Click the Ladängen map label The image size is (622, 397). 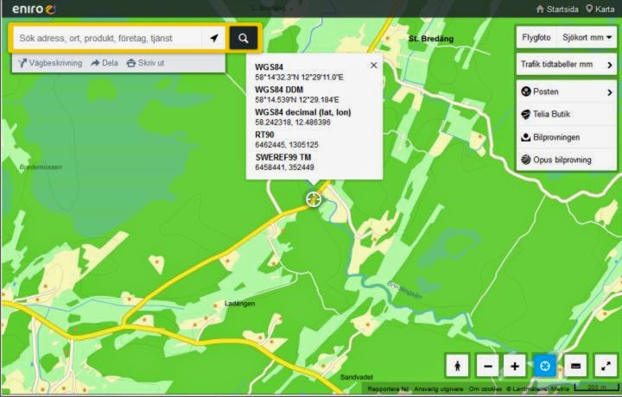click(x=239, y=304)
